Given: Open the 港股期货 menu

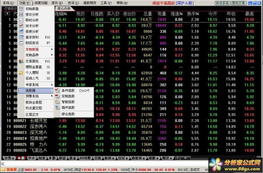Looking at the screenshot, I should tap(90, 3).
